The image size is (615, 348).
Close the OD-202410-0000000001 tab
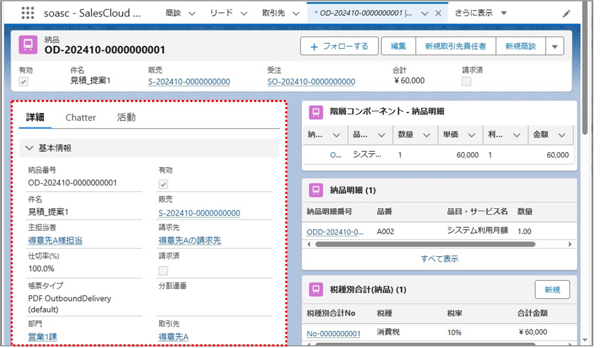point(438,13)
